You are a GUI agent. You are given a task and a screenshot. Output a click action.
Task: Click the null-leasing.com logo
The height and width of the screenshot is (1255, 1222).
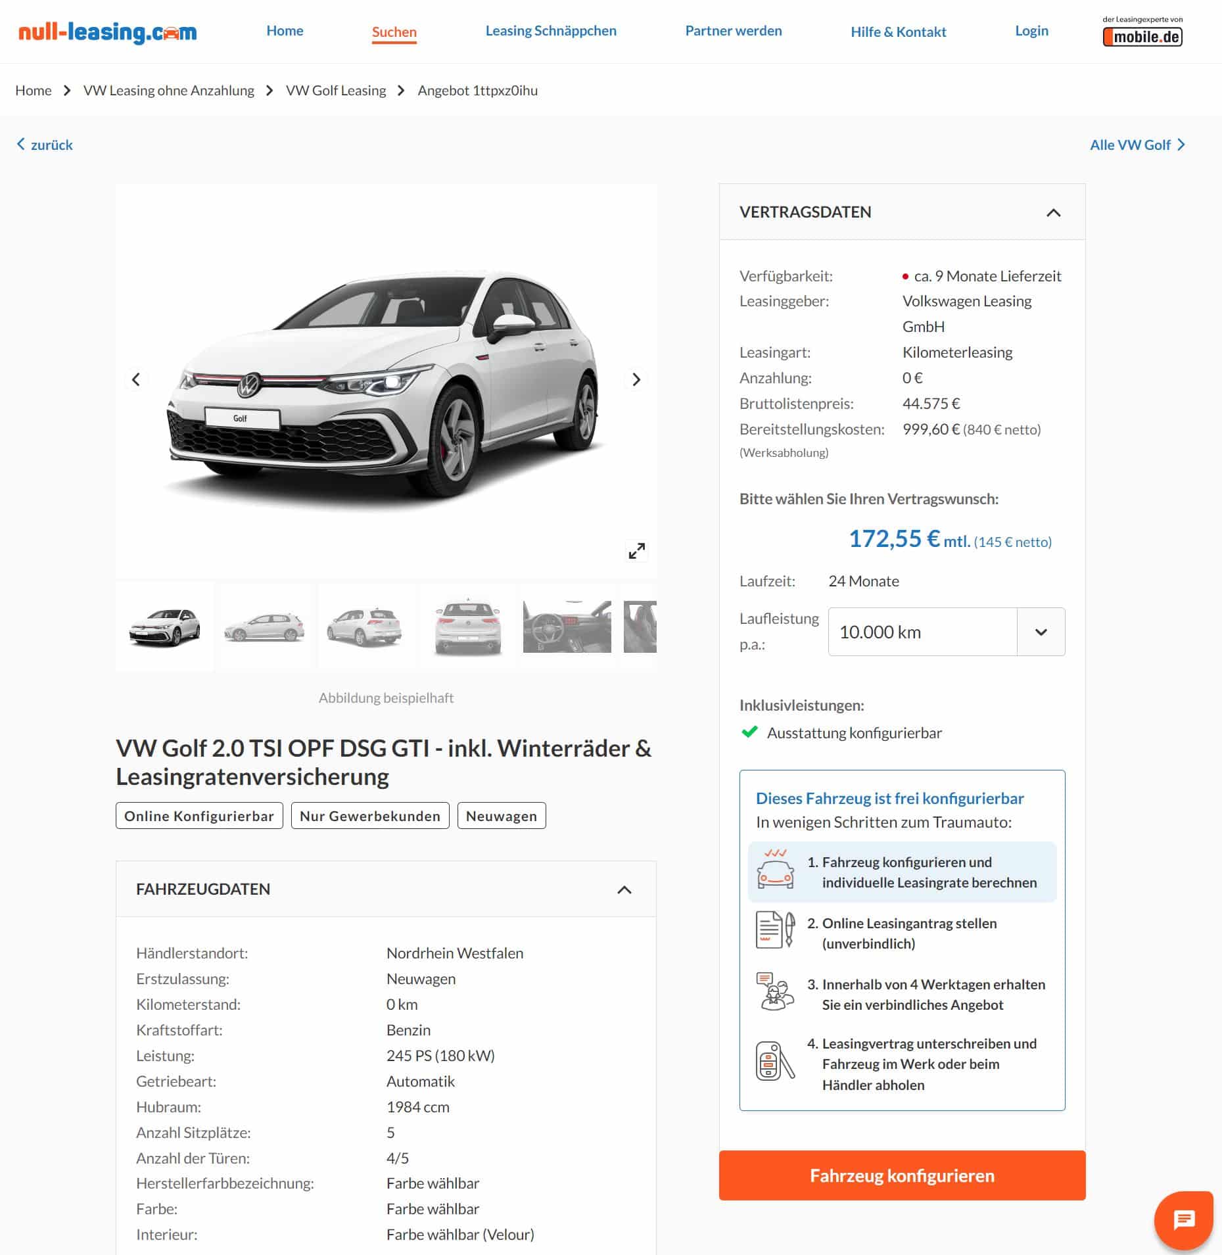107,32
